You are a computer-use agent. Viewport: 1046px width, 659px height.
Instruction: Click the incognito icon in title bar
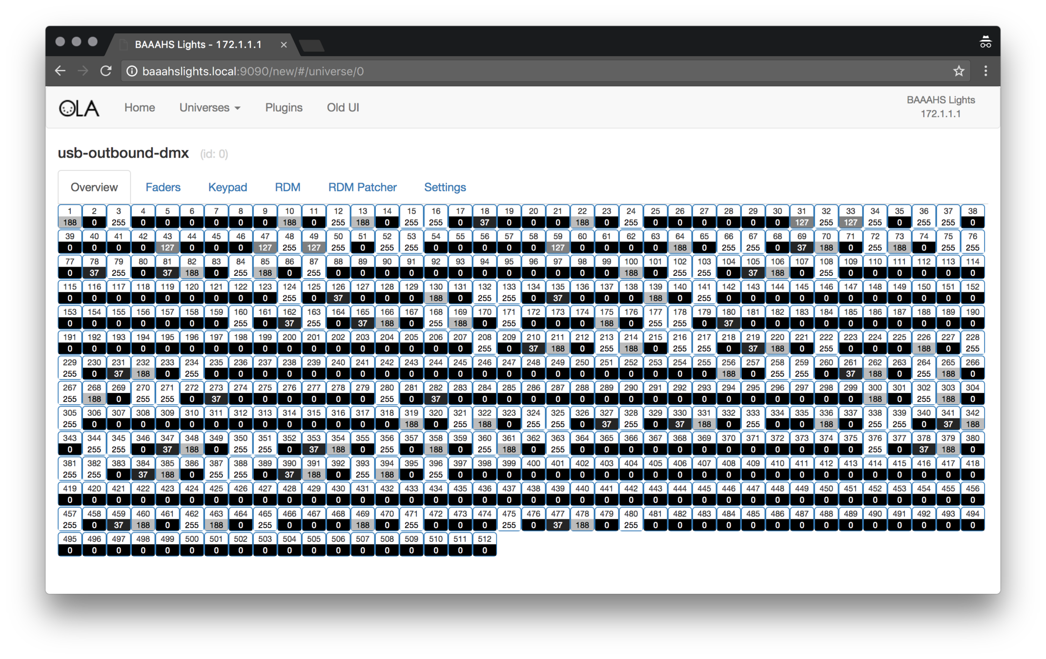tap(985, 42)
